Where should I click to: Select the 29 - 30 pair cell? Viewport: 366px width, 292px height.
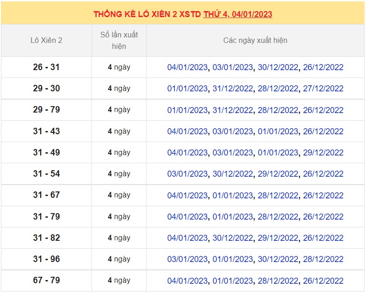pos(46,89)
